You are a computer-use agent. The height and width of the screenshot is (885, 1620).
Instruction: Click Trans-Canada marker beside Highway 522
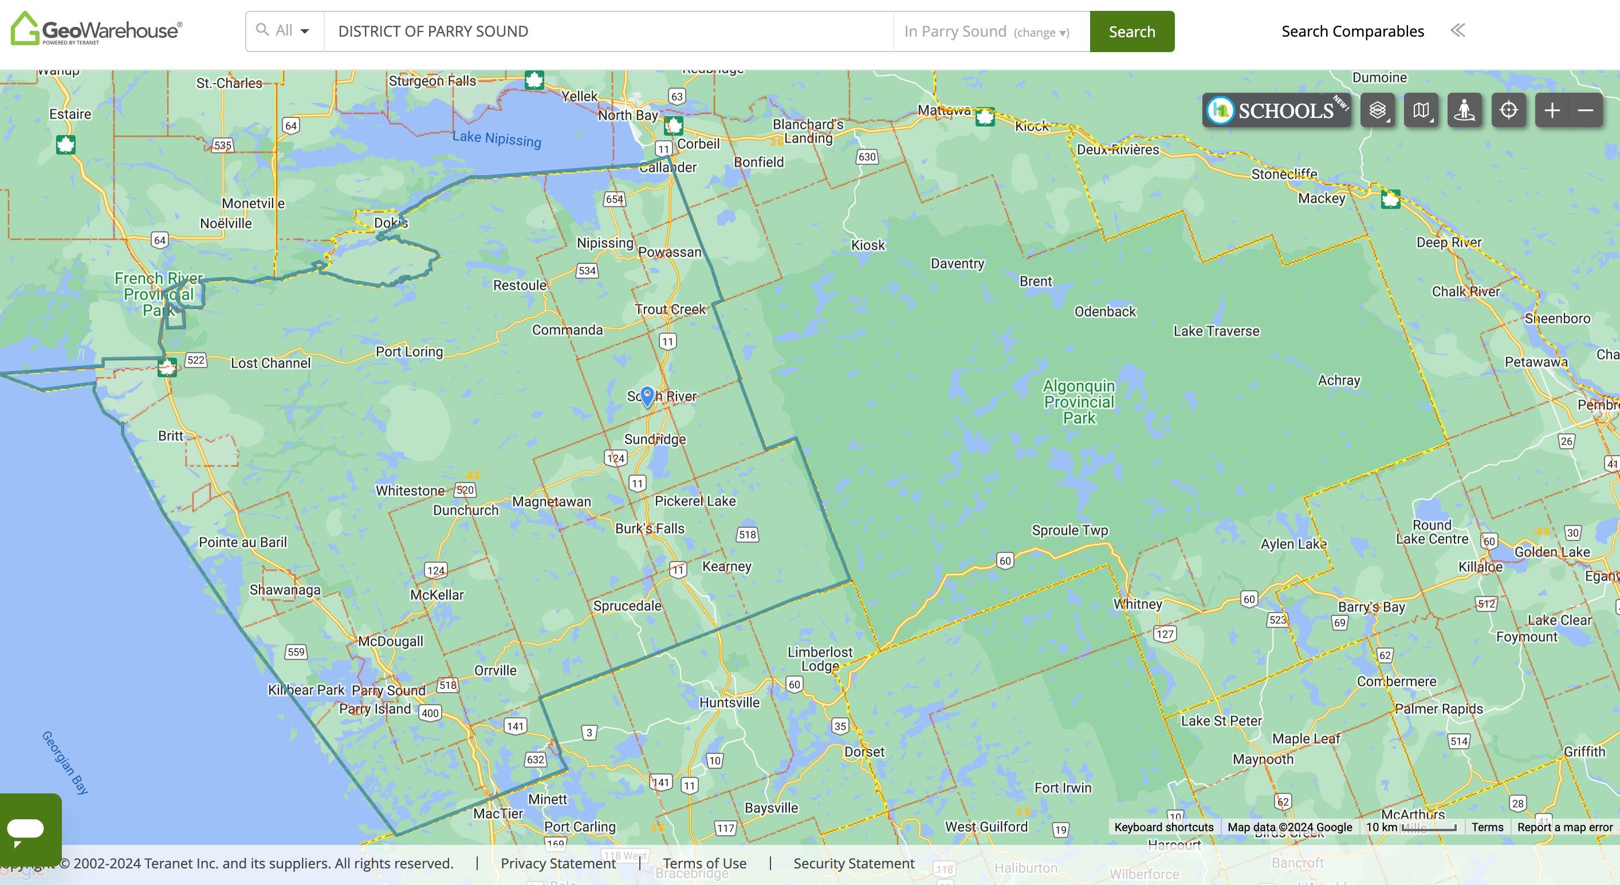(x=167, y=366)
